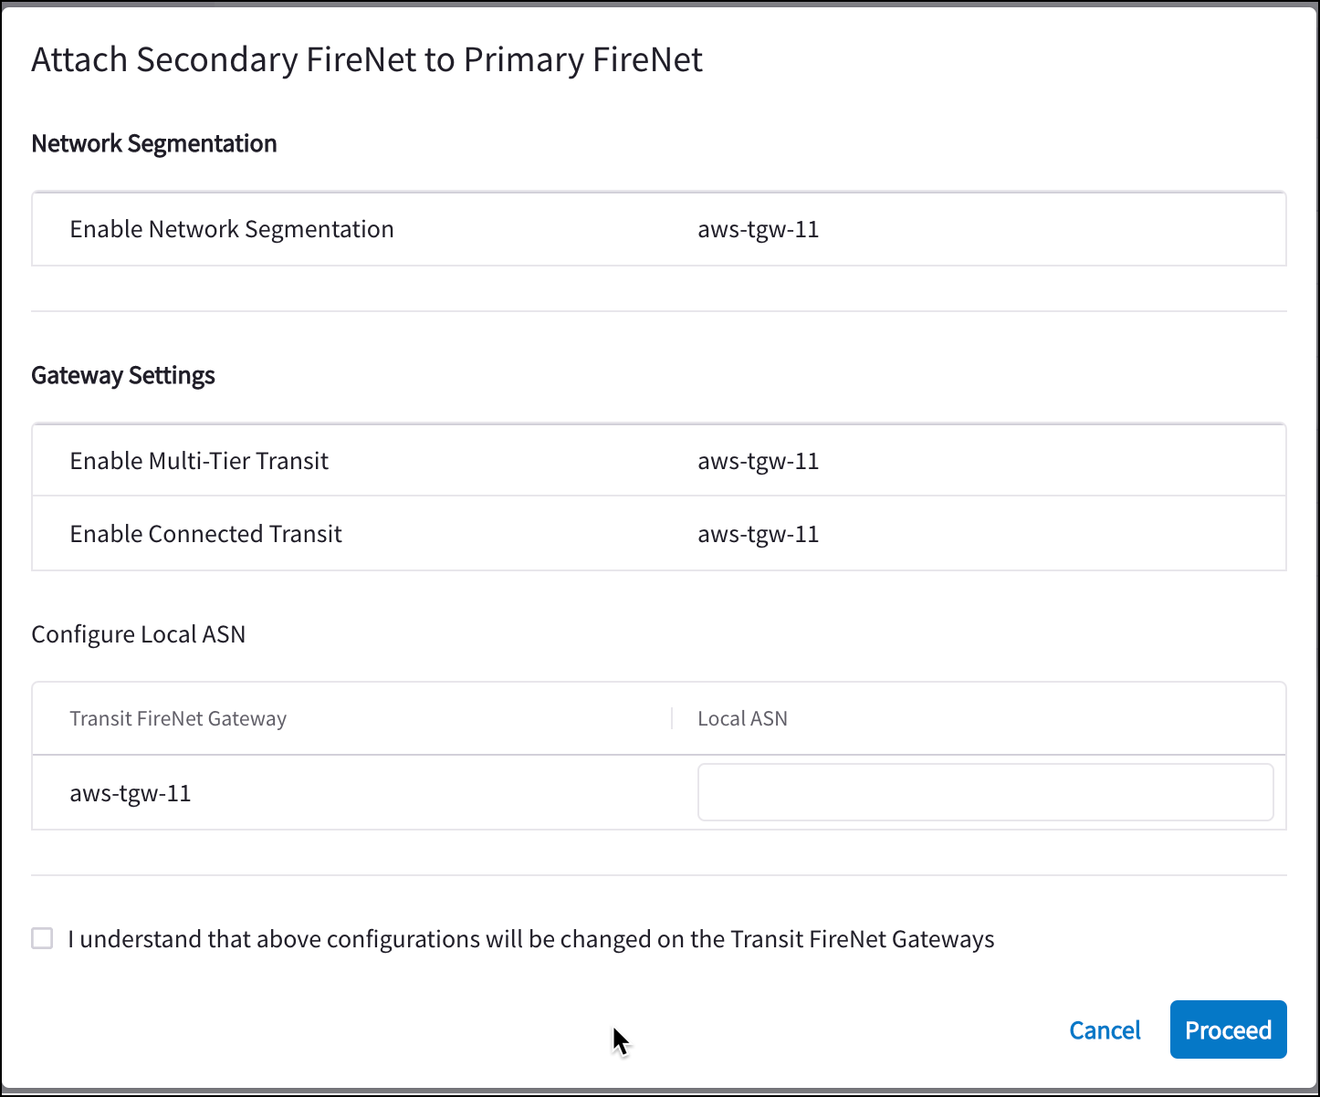Click the Transit FireNet Gateway column header
The width and height of the screenshot is (1320, 1097).
[x=178, y=718]
